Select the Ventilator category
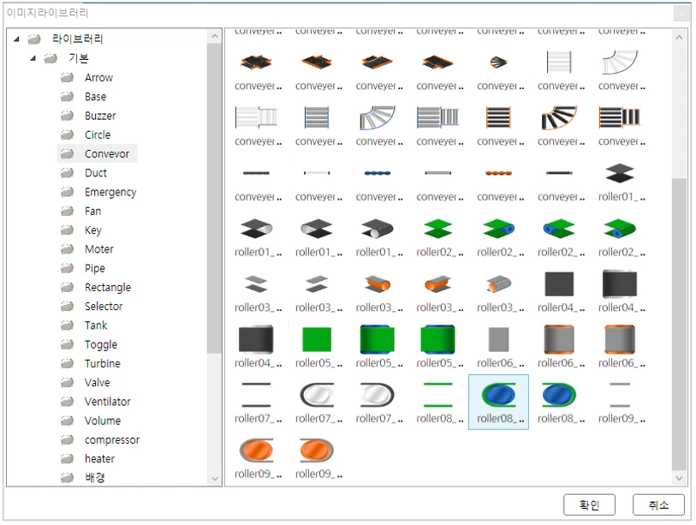Screen dimensions: 696x525 [107, 402]
